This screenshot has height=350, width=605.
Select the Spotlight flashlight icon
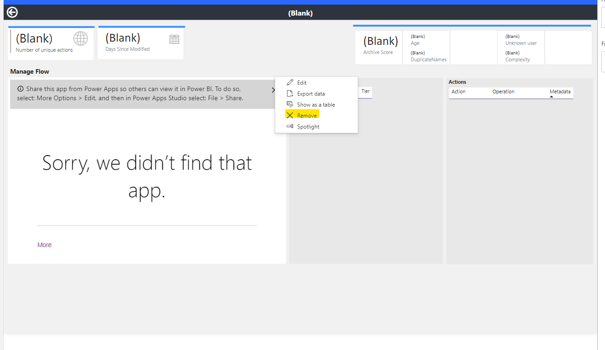coord(290,126)
